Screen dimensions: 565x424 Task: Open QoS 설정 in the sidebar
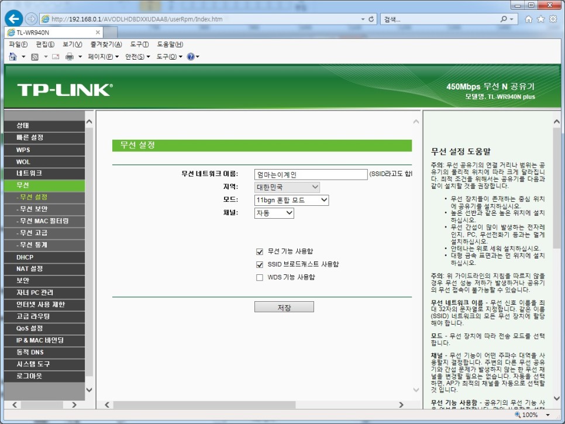(44, 329)
